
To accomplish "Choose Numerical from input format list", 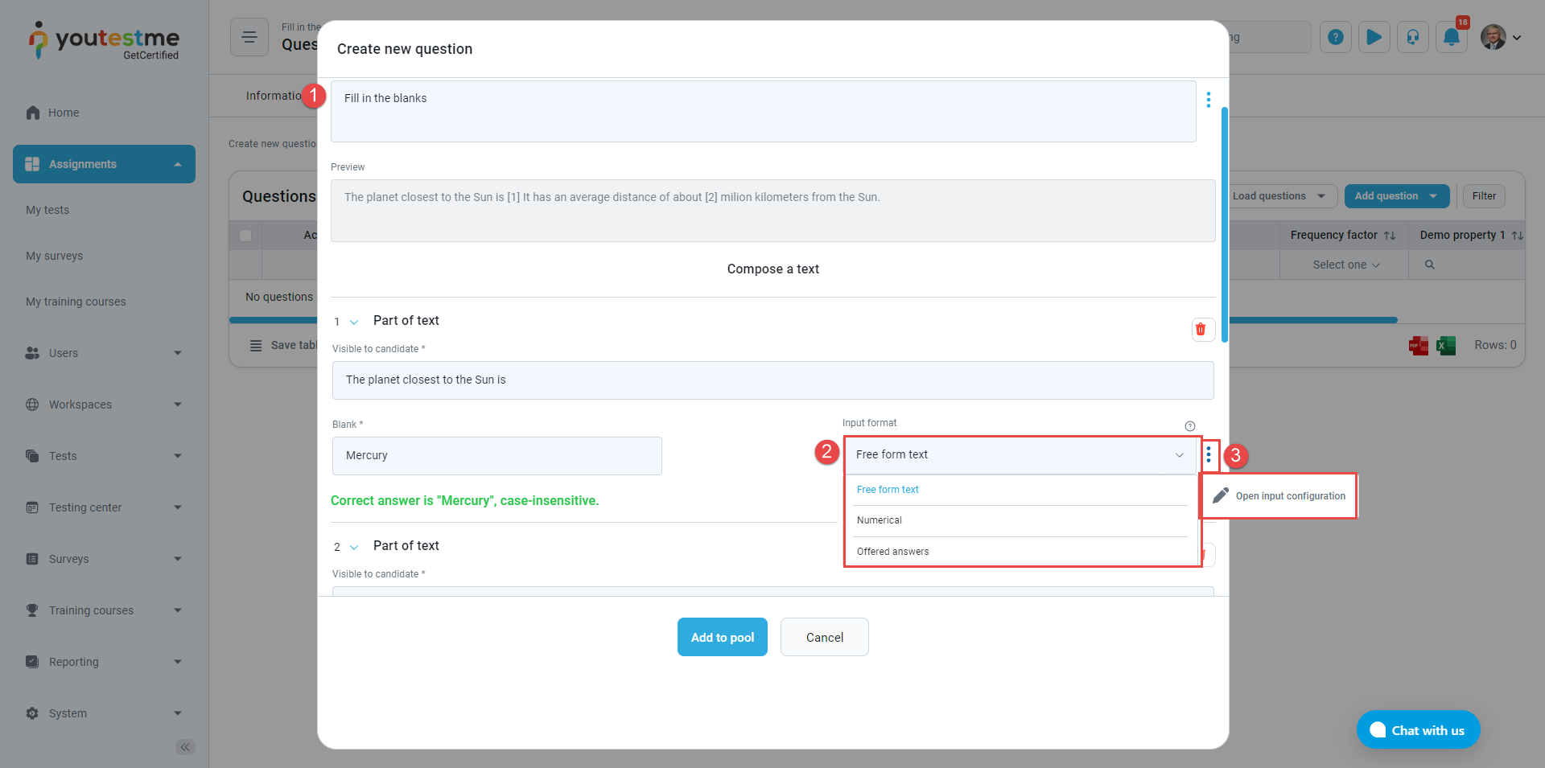I will click(880, 520).
